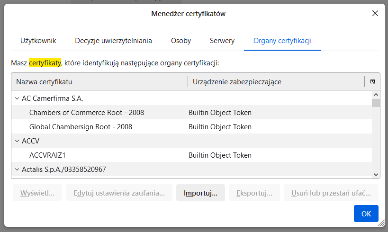
Task: Switch to the Użytkownik tab
Action: tap(38, 41)
